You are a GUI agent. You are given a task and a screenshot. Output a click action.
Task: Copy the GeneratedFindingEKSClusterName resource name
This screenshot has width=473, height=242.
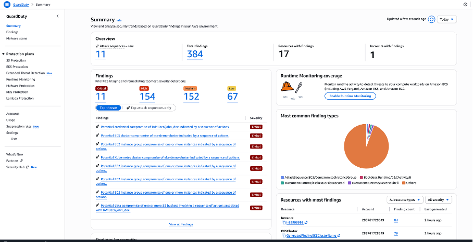pos(283,236)
